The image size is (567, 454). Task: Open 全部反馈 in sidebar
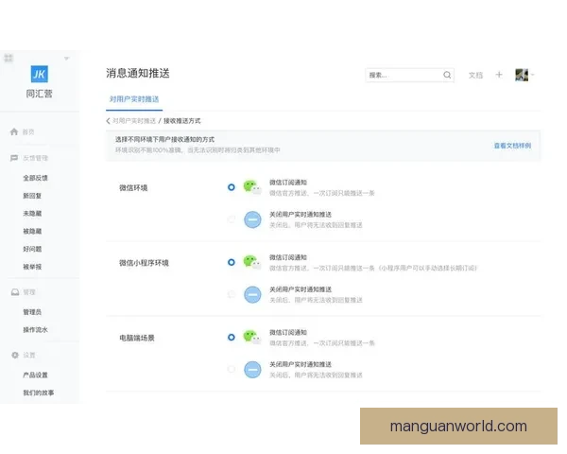pyautogui.click(x=35, y=178)
